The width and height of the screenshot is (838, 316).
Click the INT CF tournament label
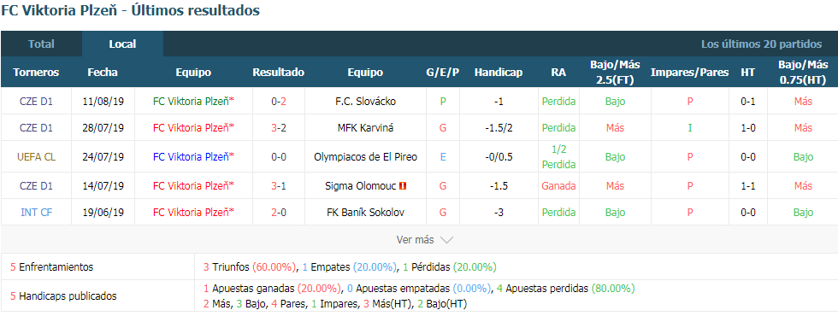click(x=36, y=212)
